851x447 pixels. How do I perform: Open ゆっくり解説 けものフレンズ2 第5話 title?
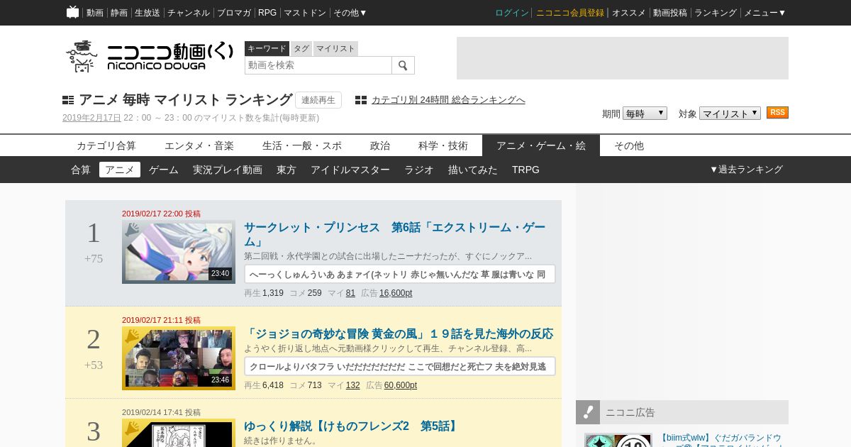point(352,426)
